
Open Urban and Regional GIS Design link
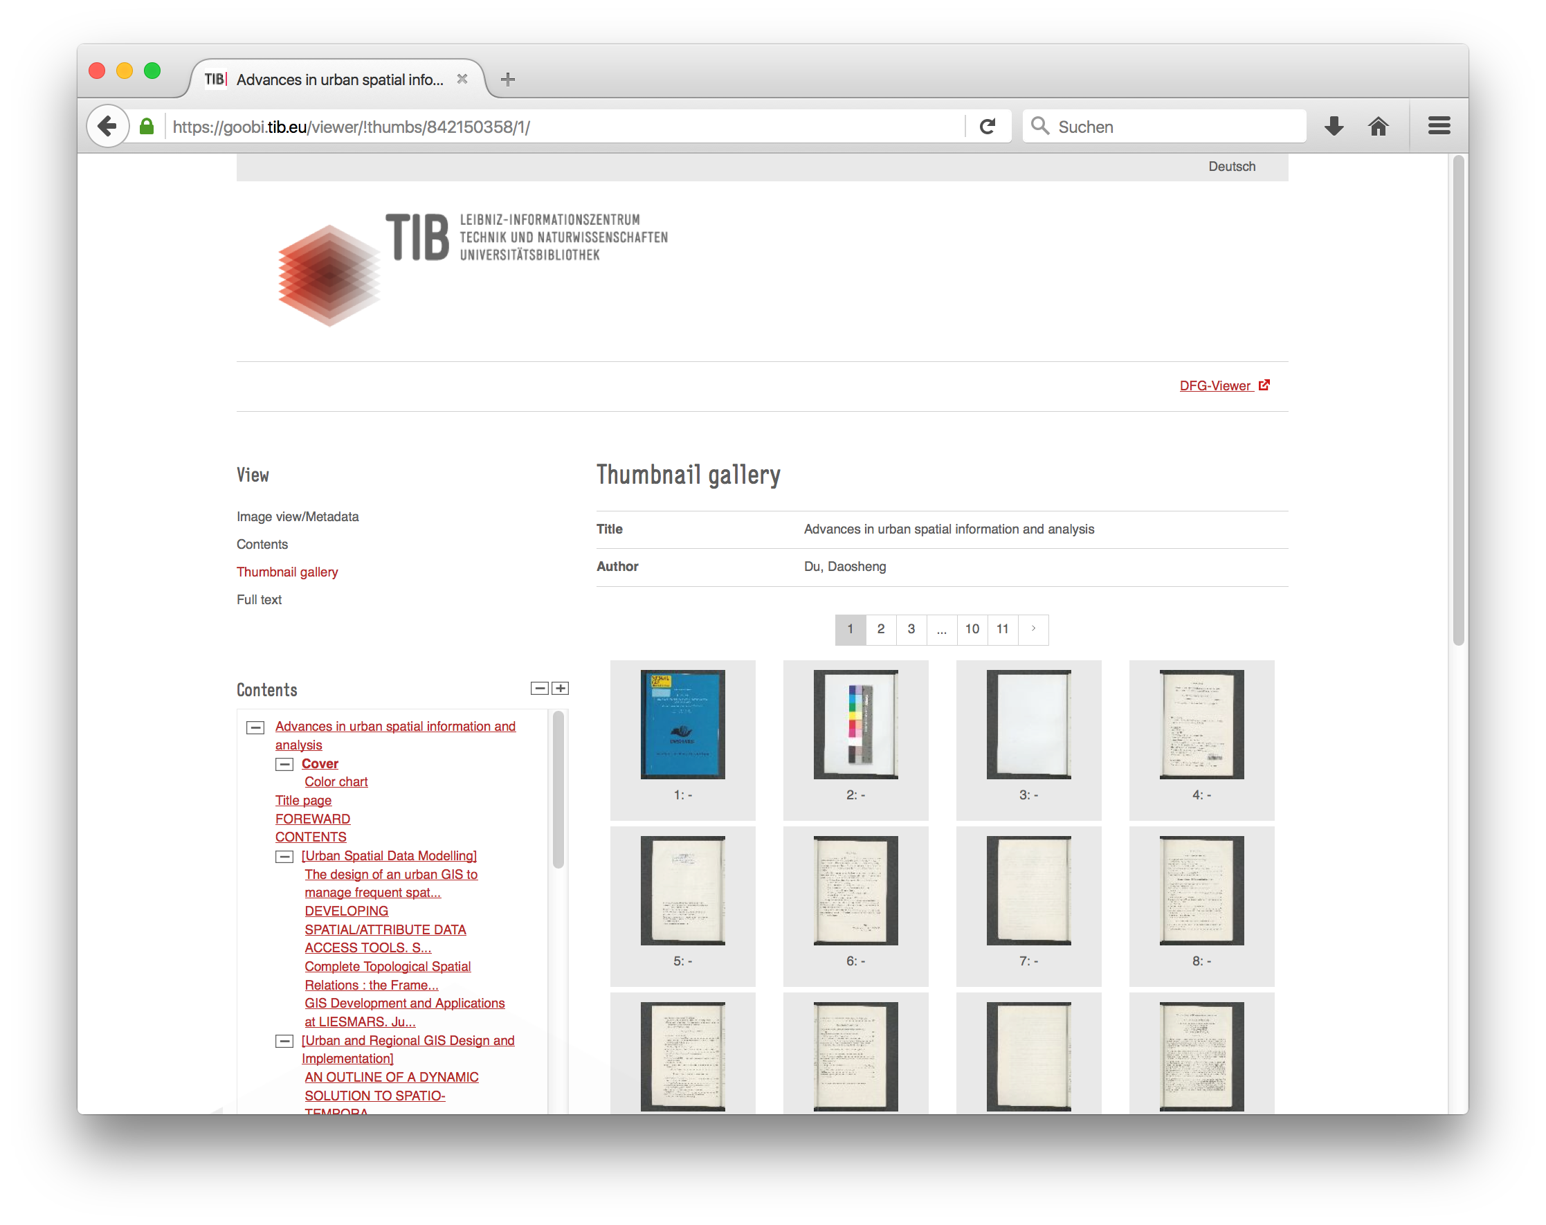tap(408, 1050)
